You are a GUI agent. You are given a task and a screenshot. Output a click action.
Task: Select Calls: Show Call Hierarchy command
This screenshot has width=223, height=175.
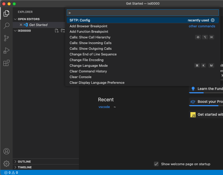pyautogui.click(x=143, y=37)
